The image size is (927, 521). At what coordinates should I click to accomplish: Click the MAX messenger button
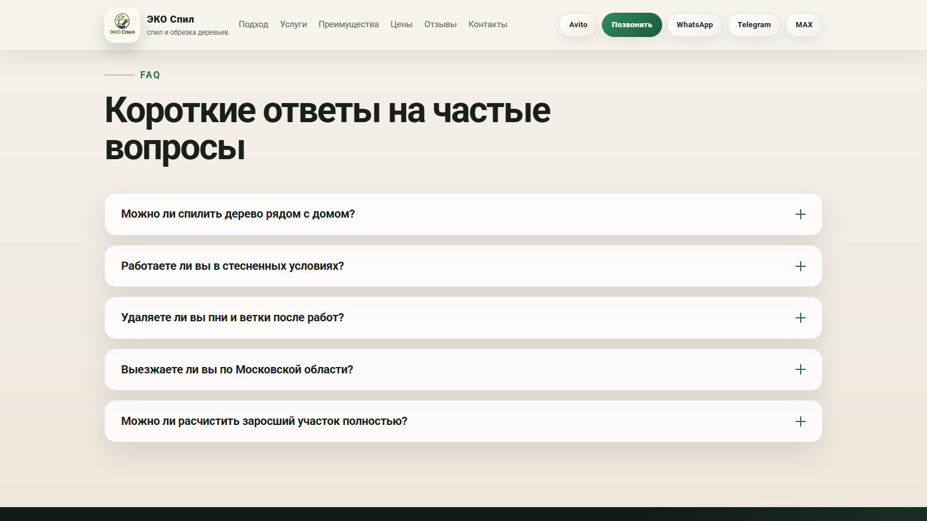click(804, 25)
